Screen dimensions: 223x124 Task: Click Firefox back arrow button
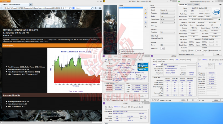2,8
